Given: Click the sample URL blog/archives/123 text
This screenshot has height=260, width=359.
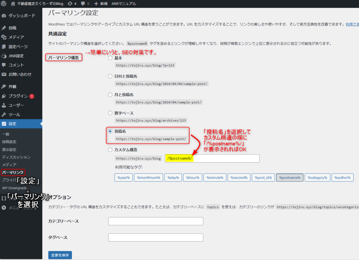Looking at the screenshot, I should [x=151, y=120].
